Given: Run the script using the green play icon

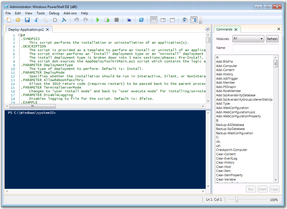Looking at the screenshot, I should pos(97,20).
